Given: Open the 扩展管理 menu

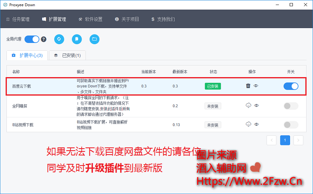Looking at the screenshot, I should [x=54, y=19].
